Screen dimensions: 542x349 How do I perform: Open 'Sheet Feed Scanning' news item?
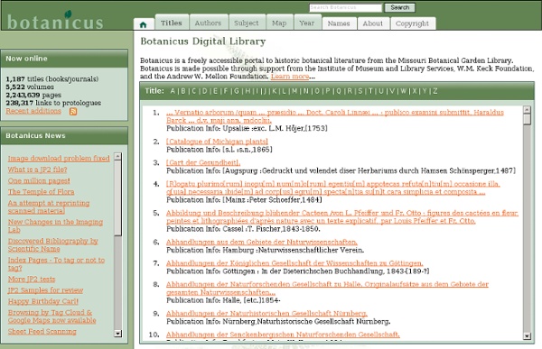[x=42, y=331]
